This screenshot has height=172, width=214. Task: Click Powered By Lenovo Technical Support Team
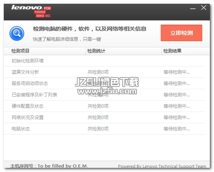162,166
